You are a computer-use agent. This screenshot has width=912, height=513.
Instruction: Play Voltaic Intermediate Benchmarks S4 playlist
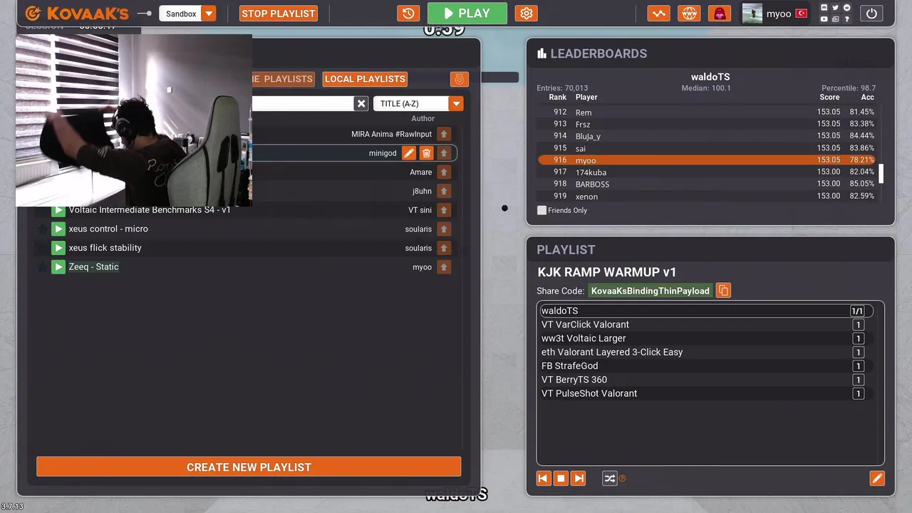click(58, 210)
